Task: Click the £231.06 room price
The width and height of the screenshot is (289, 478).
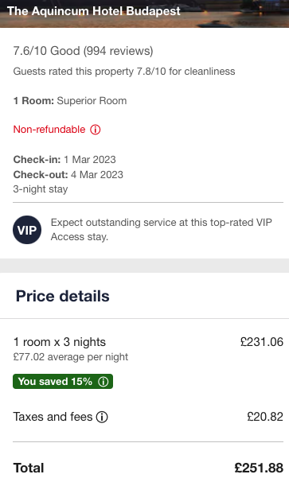Action: click(262, 342)
